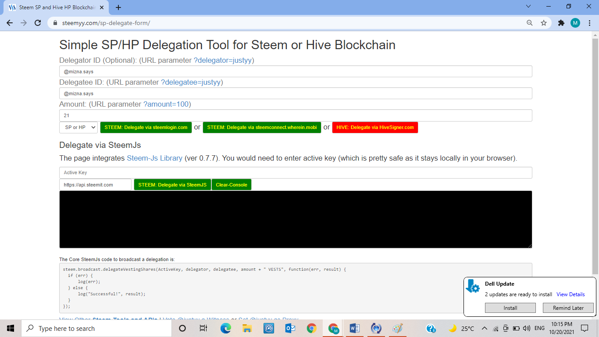The width and height of the screenshot is (599, 337).
Task: Click HIVE: Delegate via HiveSigner.com button
Action: [375, 127]
